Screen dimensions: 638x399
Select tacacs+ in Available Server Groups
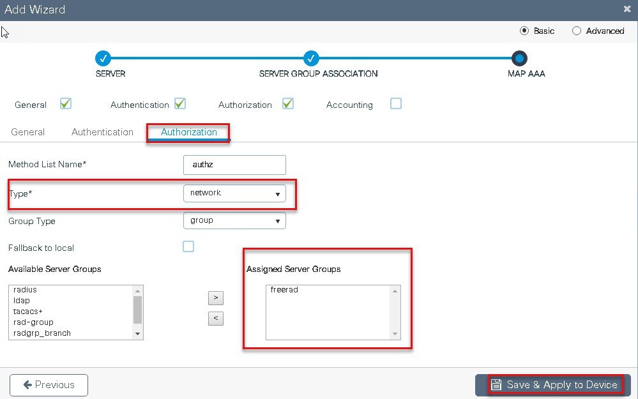(27, 312)
